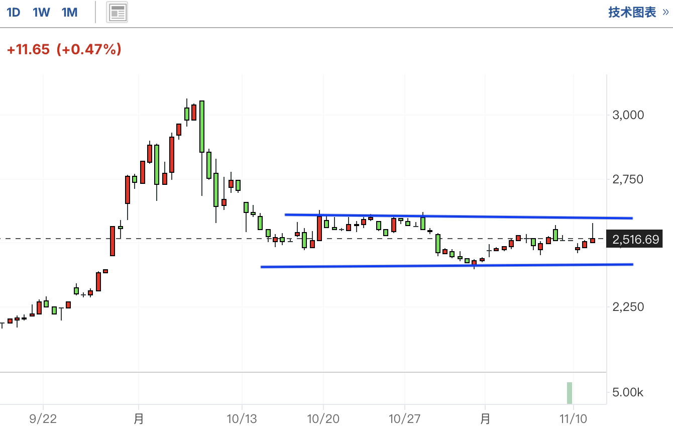The height and width of the screenshot is (430, 673).
Task: Click the chart layout news icon
Action: [x=117, y=12]
